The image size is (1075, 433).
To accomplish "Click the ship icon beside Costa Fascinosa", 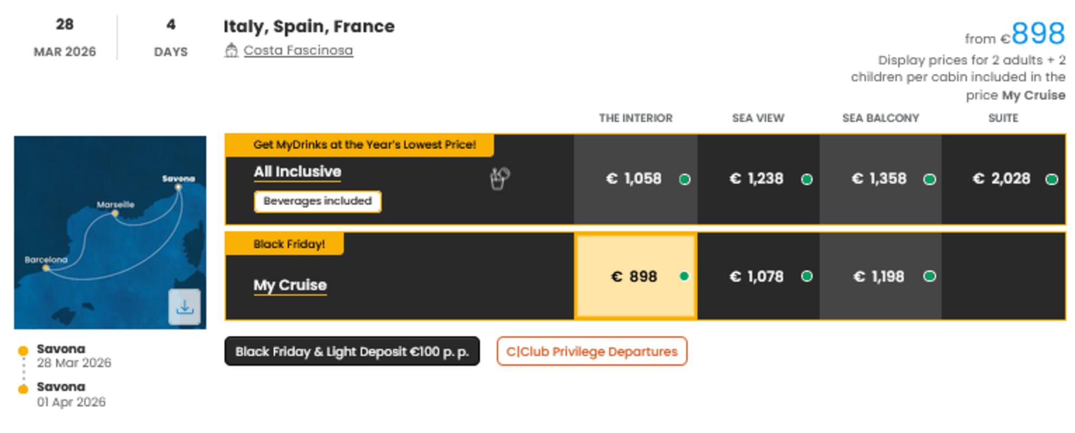I will (x=231, y=50).
